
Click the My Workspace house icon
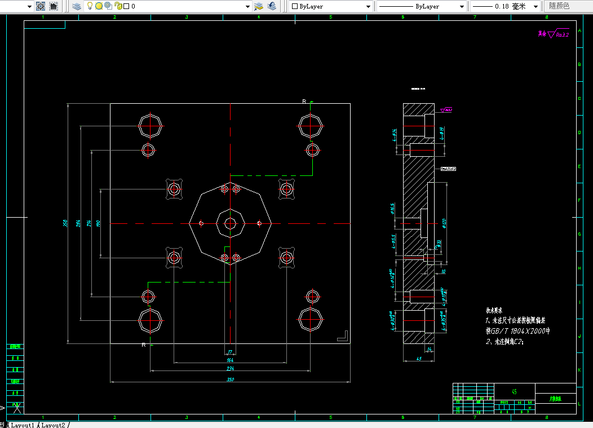pyautogui.click(x=54, y=6)
